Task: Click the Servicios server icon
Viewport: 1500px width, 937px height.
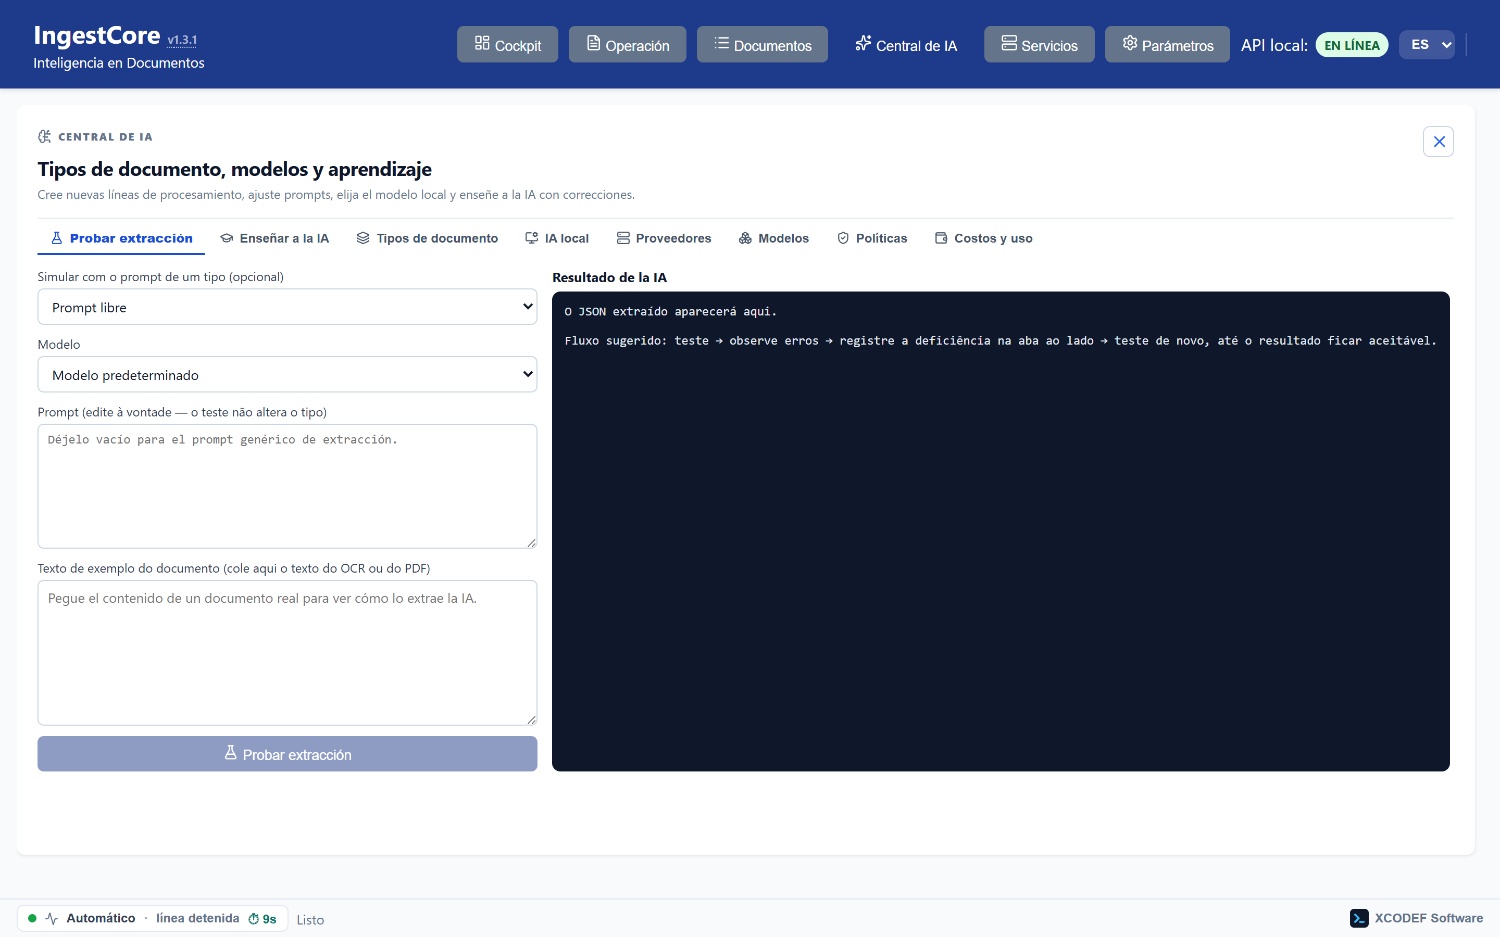Action: [x=1008, y=43]
